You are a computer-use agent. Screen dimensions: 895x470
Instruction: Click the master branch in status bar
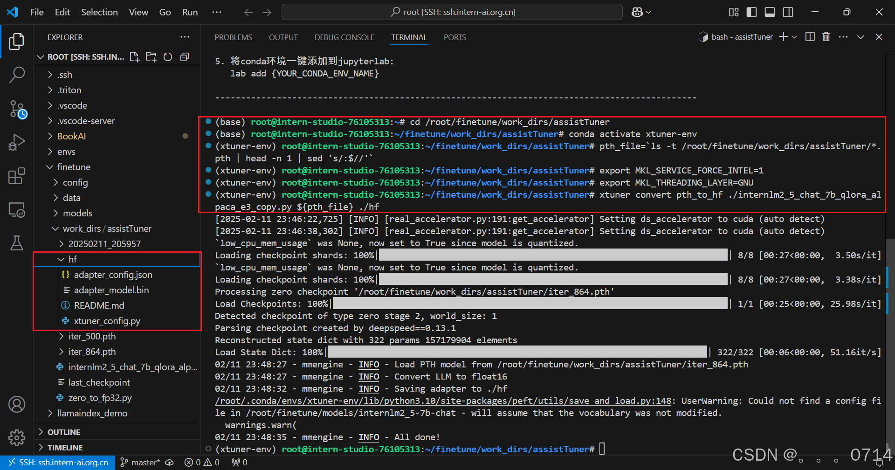(x=140, y=463)
